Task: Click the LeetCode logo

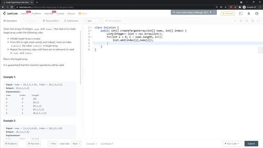Action: point(10,14)
